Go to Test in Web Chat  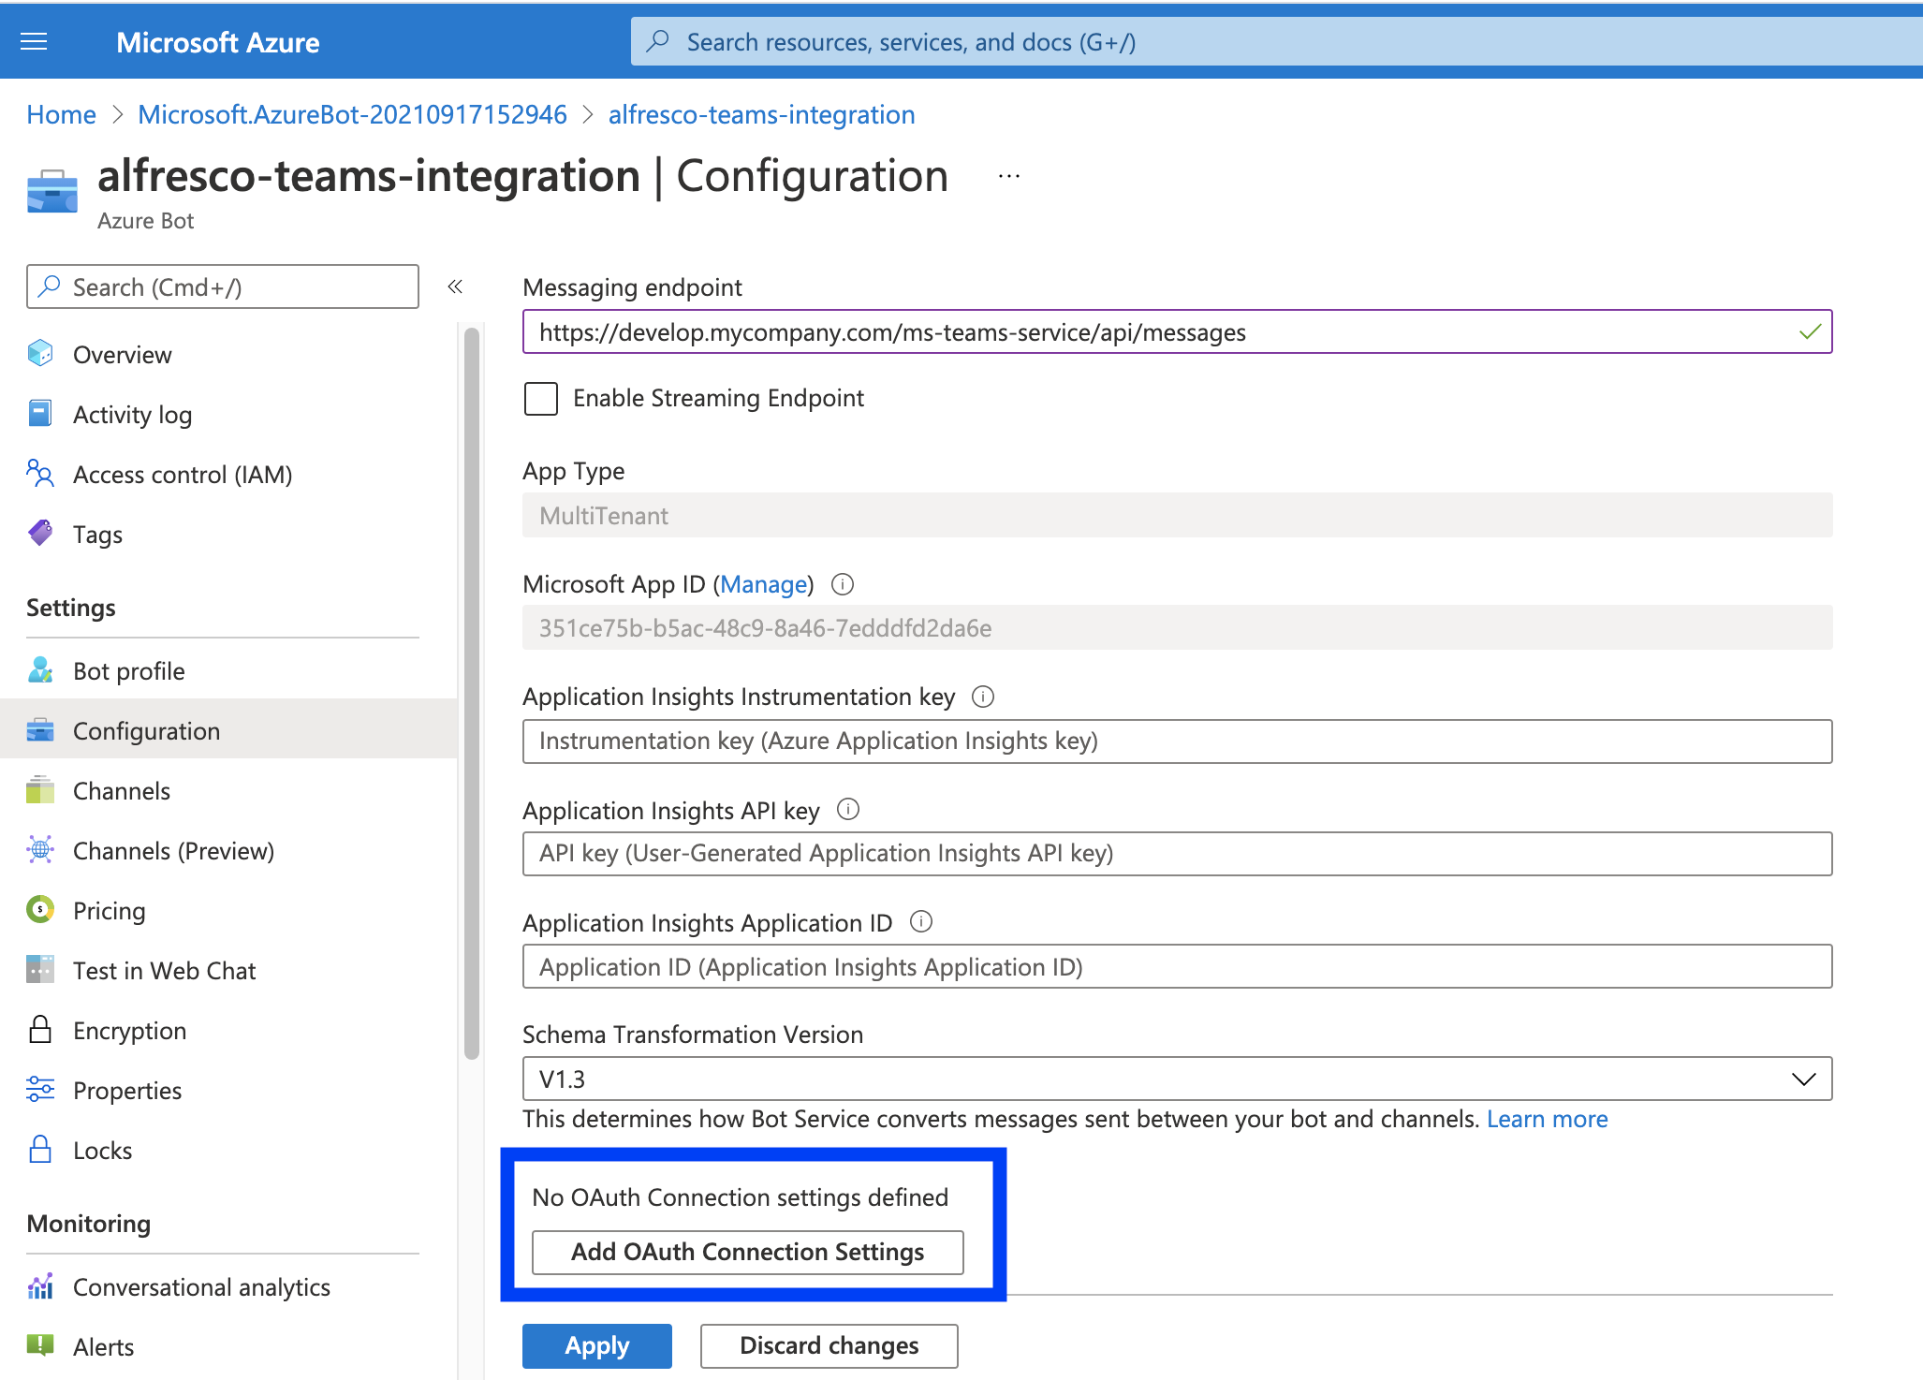point(164,971)
